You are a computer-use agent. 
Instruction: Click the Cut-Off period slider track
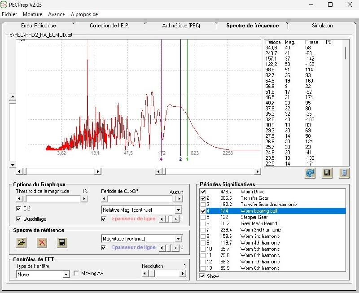tap(142, 199)
